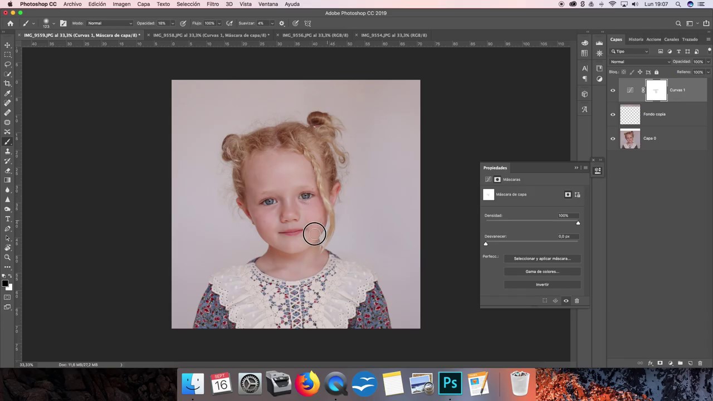Open the brush Modo dropdown
The image size is (713, 401).
click(x=110, y=23)
